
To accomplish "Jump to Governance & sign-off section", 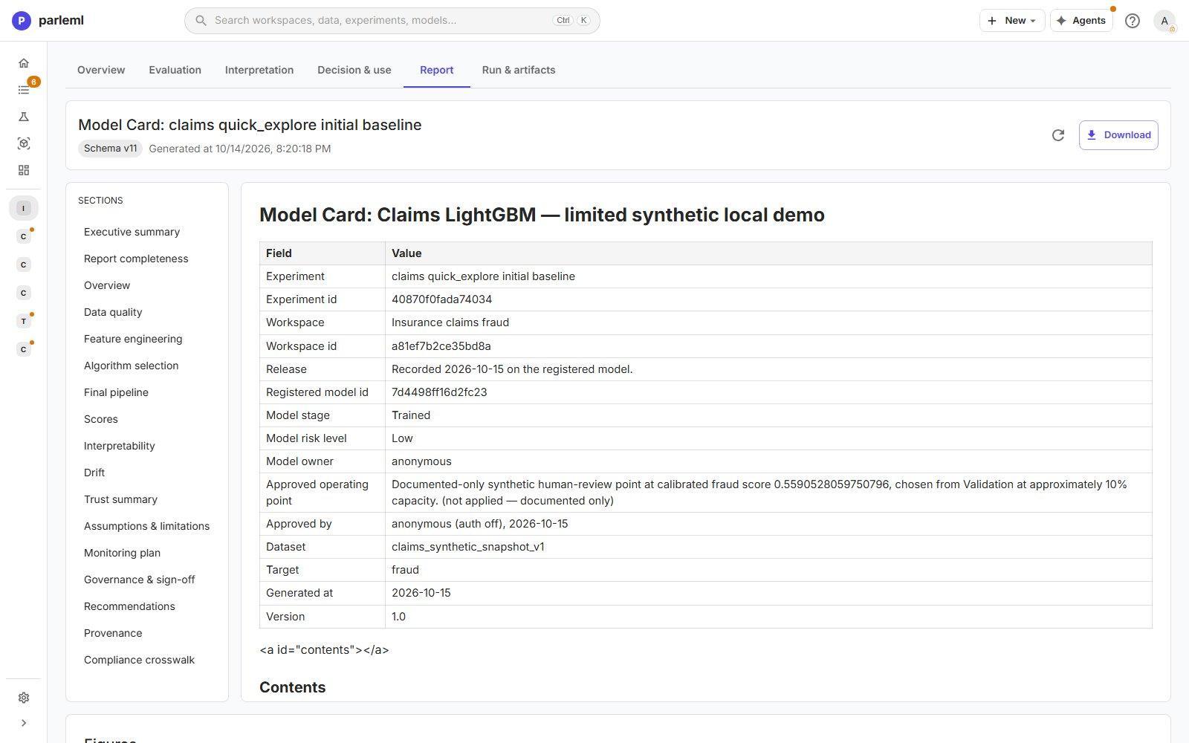I will coord(140,580).
